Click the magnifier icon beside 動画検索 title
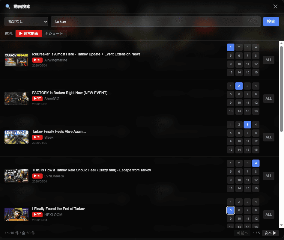 pyautogui.click(x=8, y=7)
